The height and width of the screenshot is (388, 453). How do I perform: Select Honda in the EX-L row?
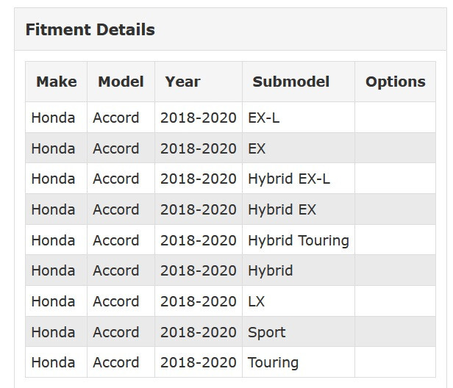(x=53, y=118)
